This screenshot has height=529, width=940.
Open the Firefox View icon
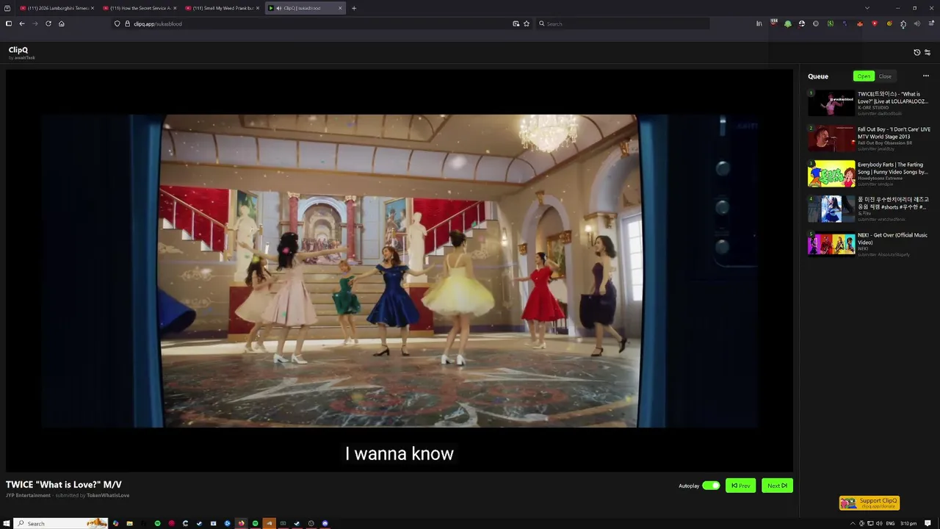click(x=7, y=8)
